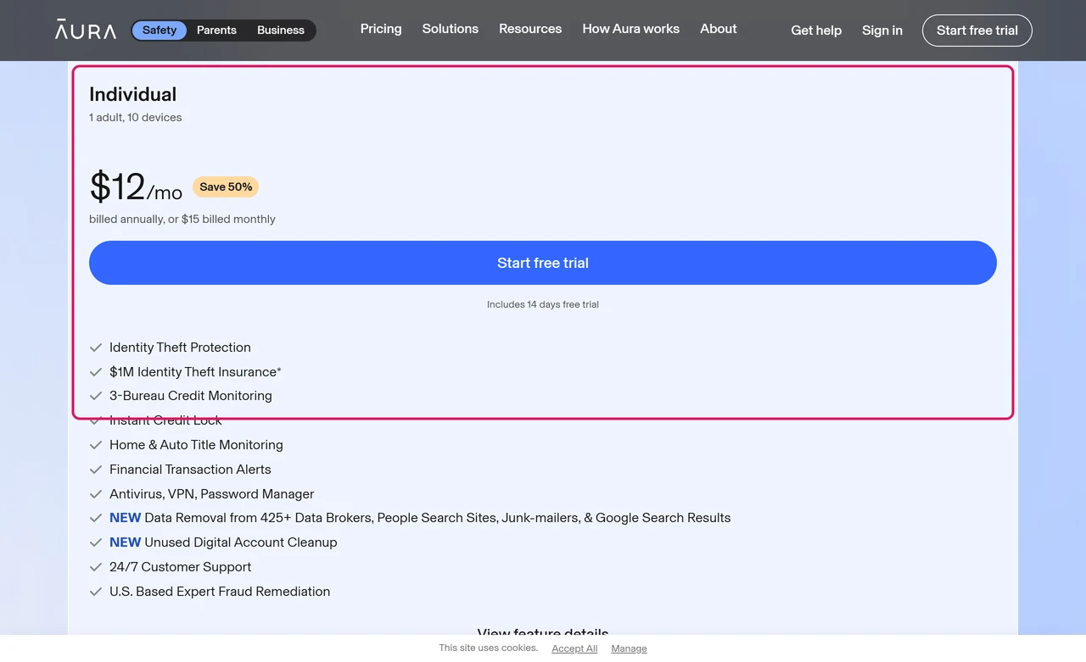Click the Financial Transaction Alerts feature
This screenshot has height=662, width=1086.
[190, 470]
